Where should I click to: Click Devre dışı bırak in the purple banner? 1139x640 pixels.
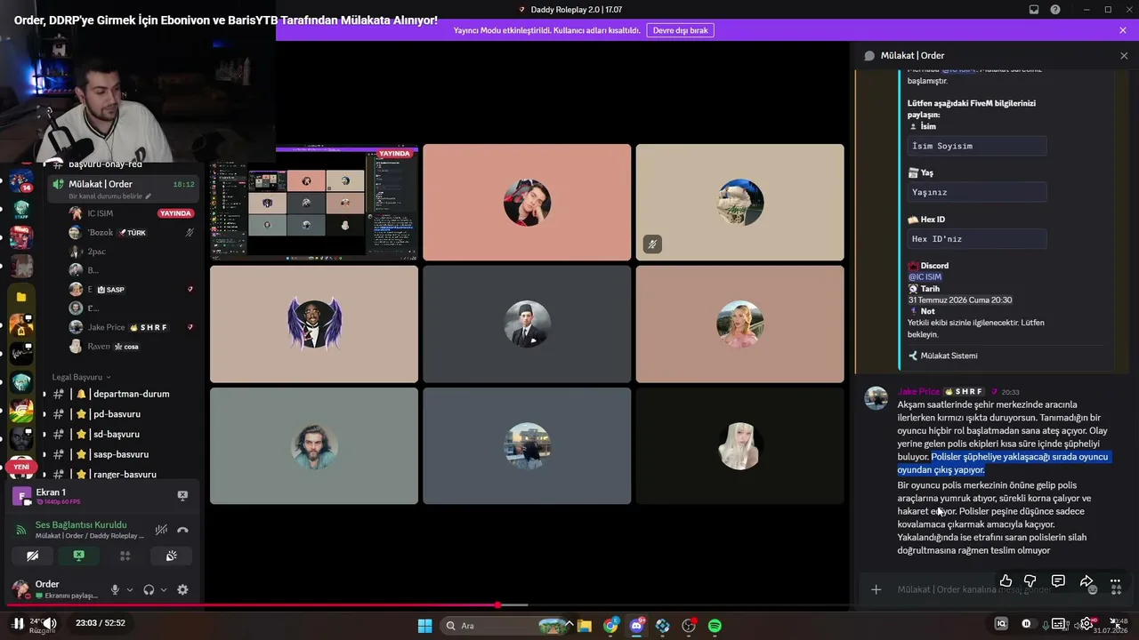(680, 30)
